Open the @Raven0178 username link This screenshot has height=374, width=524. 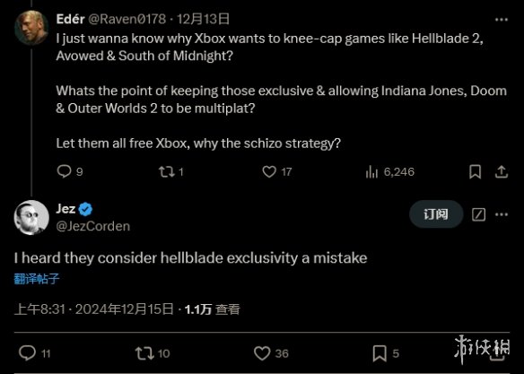click(127, 19)
